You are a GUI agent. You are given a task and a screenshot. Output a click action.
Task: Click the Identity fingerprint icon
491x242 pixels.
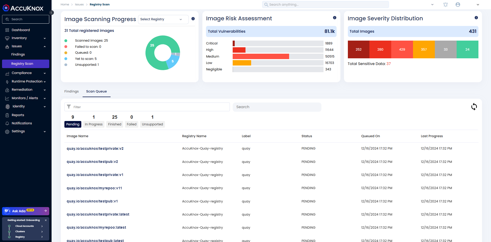click(x=7, y=107)
